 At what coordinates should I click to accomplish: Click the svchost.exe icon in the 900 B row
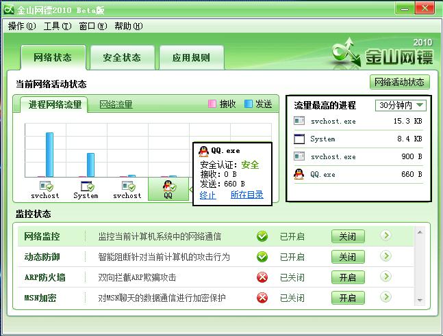299,156
